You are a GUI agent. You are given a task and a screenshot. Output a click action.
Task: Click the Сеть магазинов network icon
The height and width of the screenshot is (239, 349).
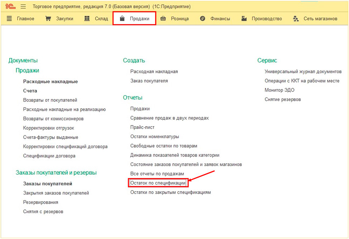click(296, 19)
